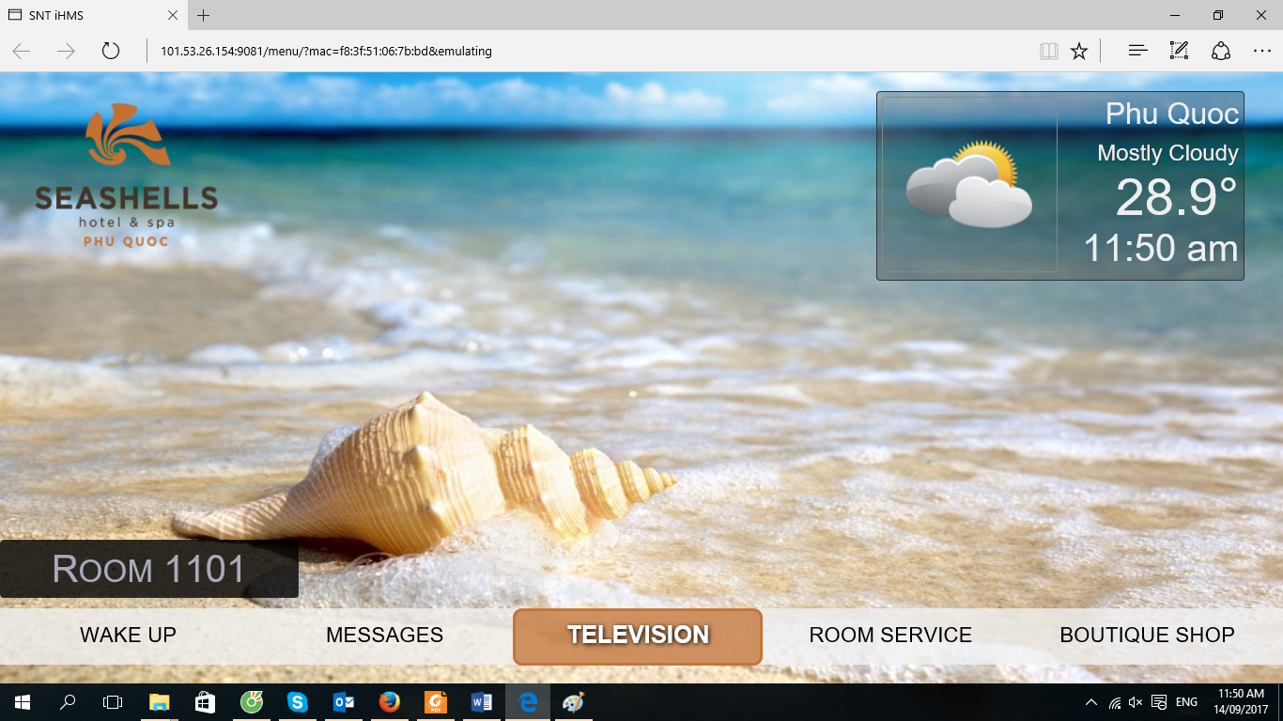Open the Share panel in Edge
The height and width of the screenshot is (721, 1283).
[1220, 51]
